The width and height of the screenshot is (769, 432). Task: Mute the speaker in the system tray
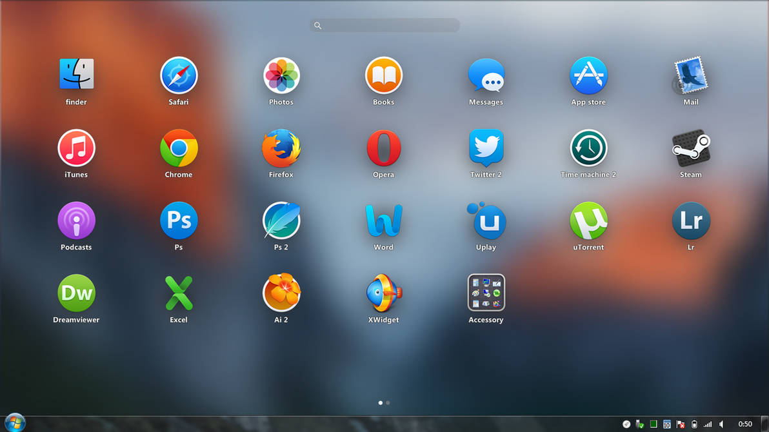coord(721,424)
